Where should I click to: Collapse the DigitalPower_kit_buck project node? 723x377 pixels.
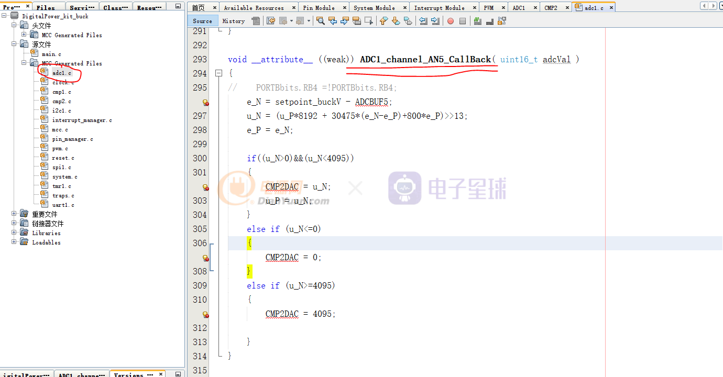pyautogui.click(x=5, y=16)
